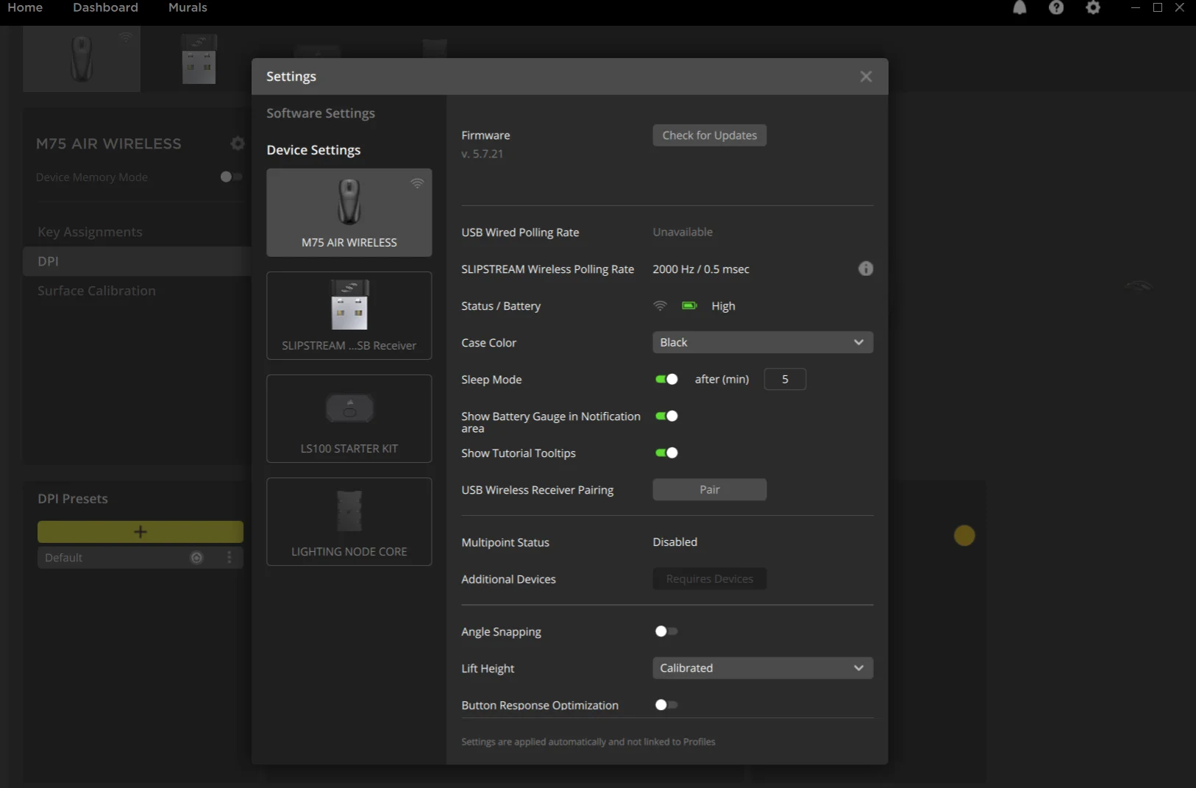Select the Default DPI preset row
This screenshot has height=788, width=1196.
click(x=140, y=558)
